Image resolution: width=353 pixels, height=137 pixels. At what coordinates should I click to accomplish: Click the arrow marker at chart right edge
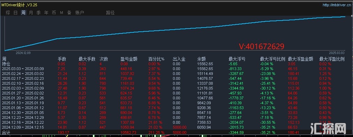pos(352,16)
